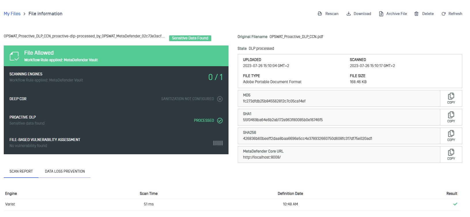Click the 10:48 AM definition date
Image resolution: width=470 pixels, height=217 pixels.
[290, 204]
